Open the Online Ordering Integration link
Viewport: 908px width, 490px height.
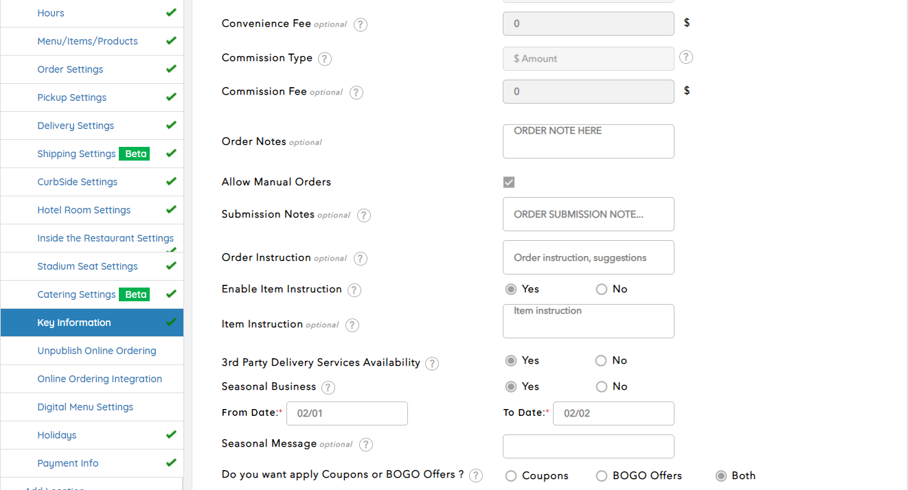pos(100,379)
